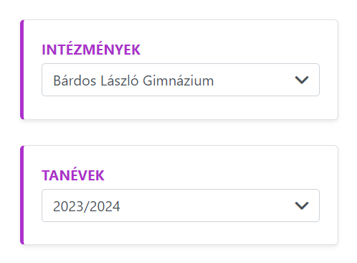Screen dimensions: 357x263
Task: Focus the institution combo box field
Action: click(x=181, y=80)
